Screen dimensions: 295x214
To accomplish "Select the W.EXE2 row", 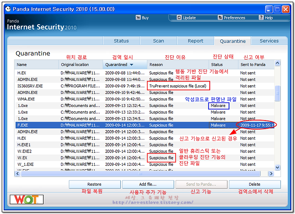I will [x=145, y=151].
